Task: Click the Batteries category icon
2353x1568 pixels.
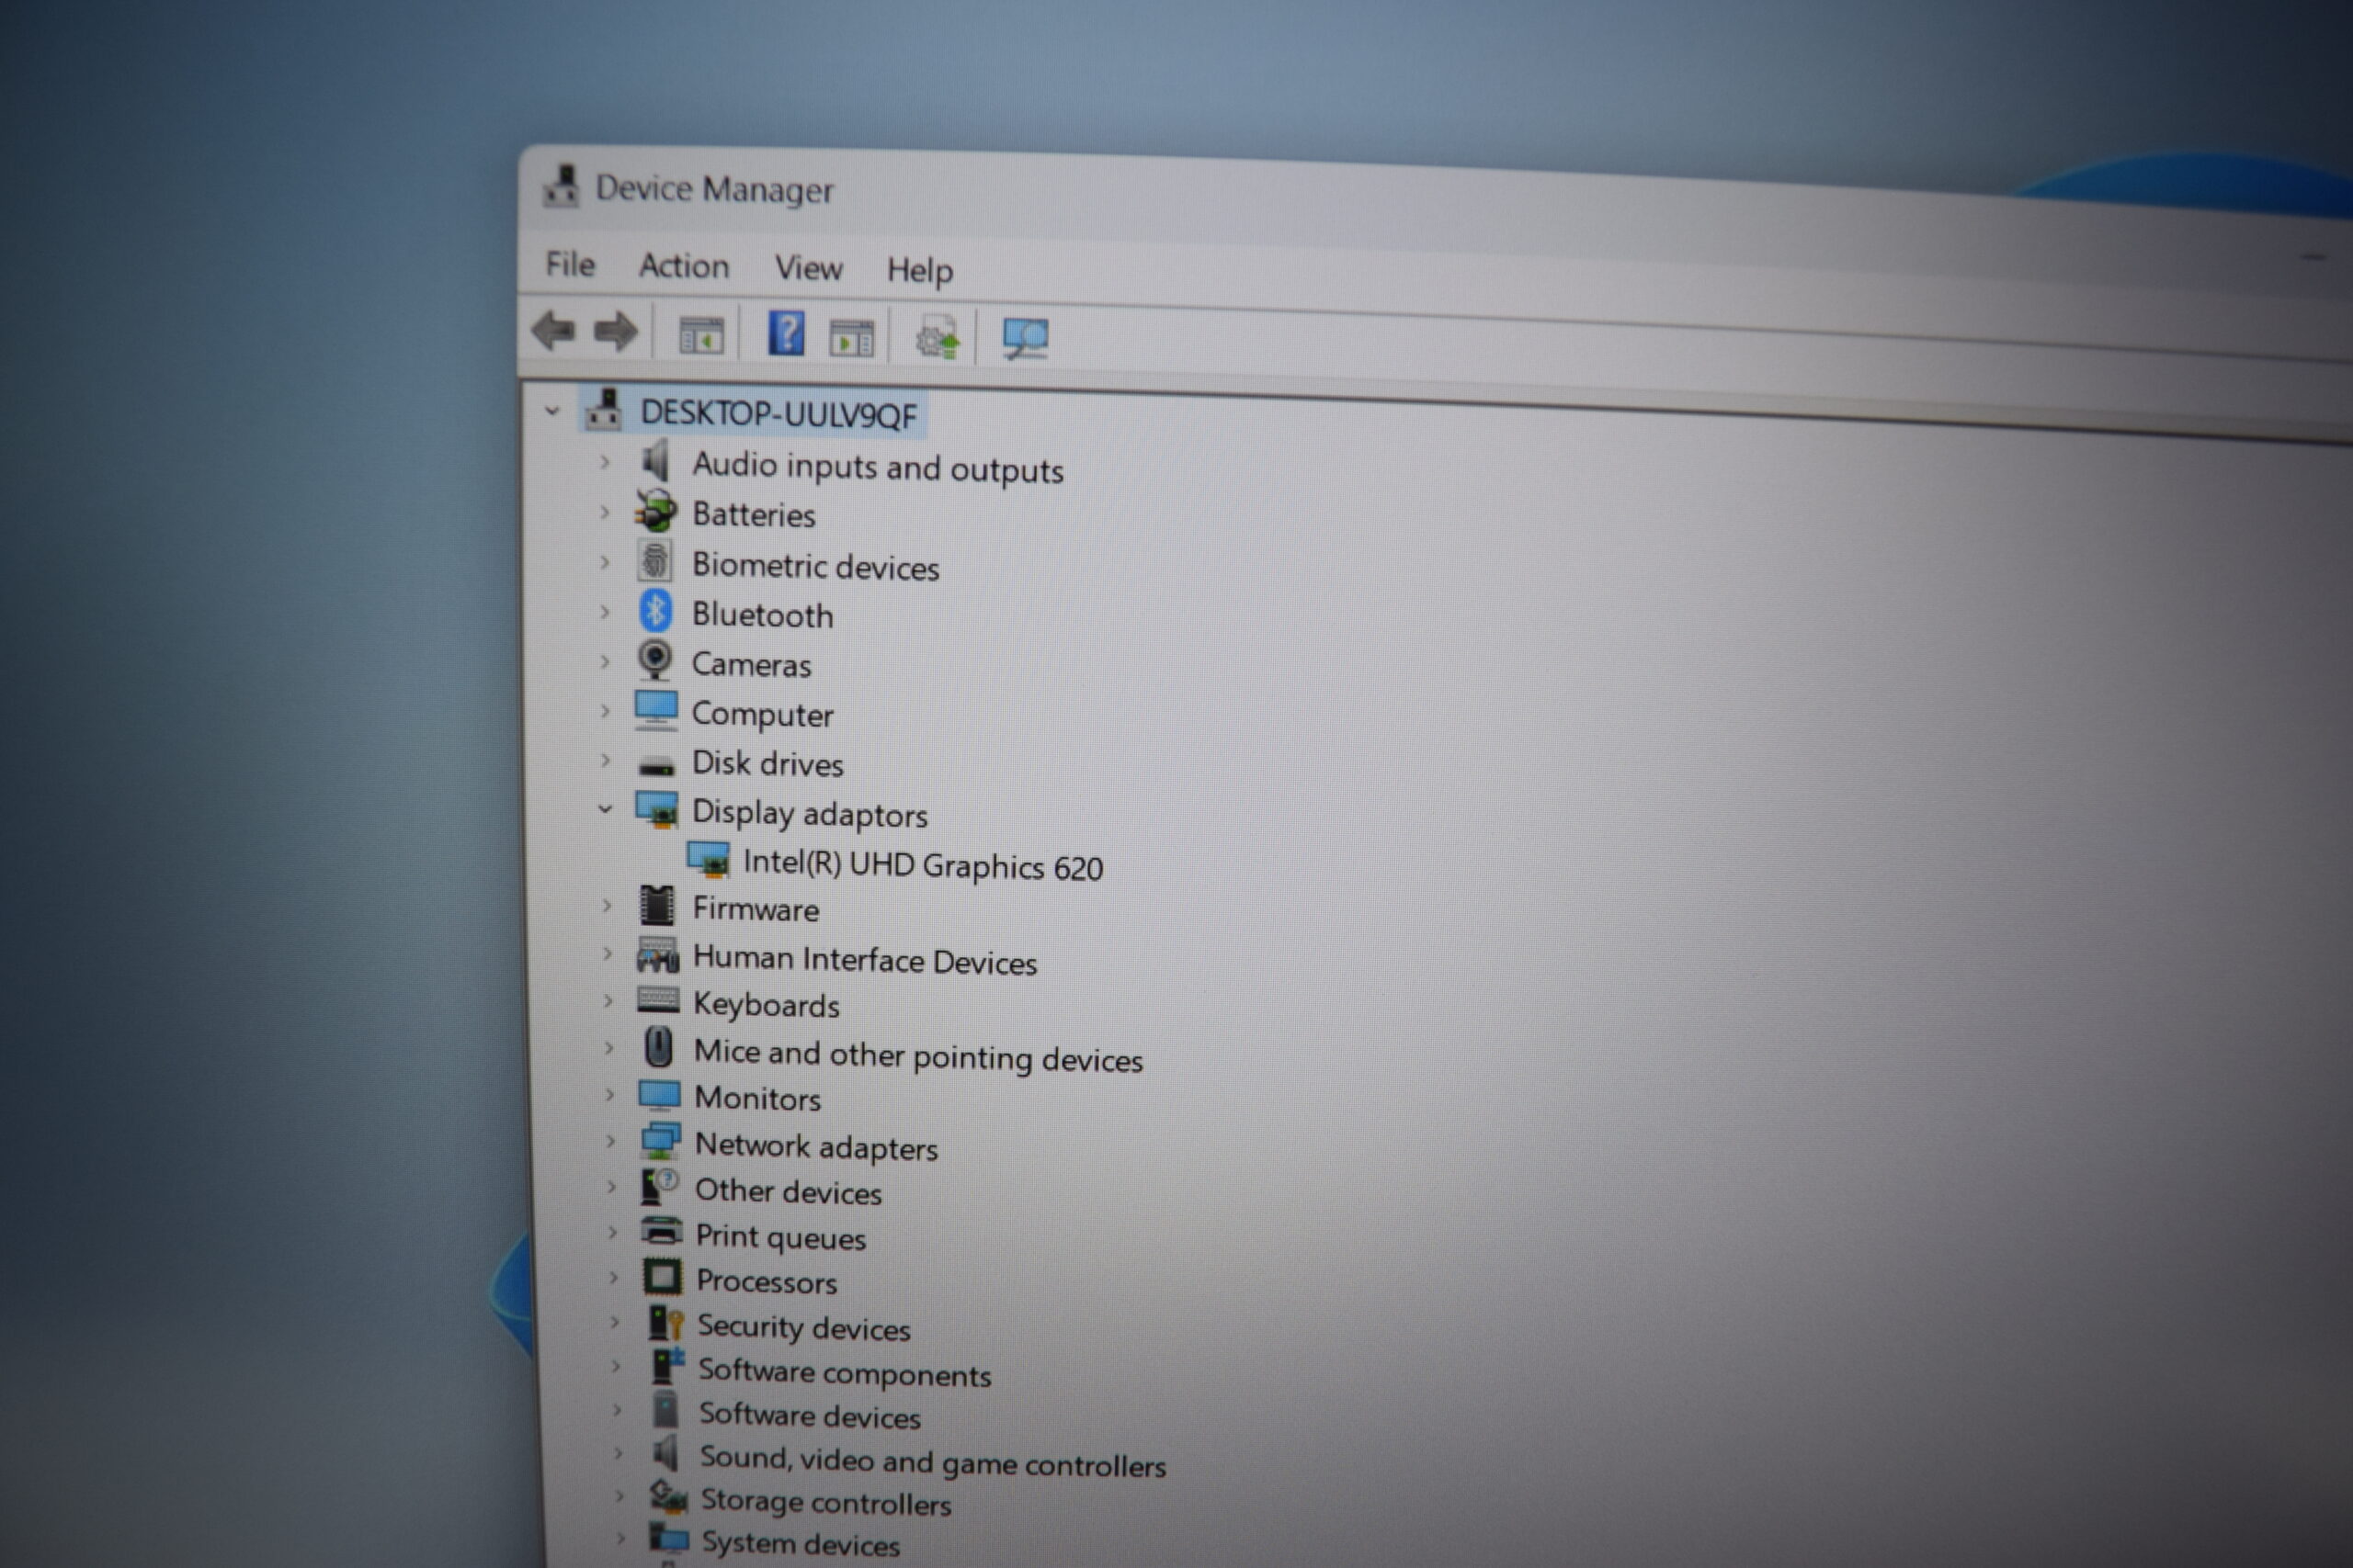Action: [x=656, y=511]
